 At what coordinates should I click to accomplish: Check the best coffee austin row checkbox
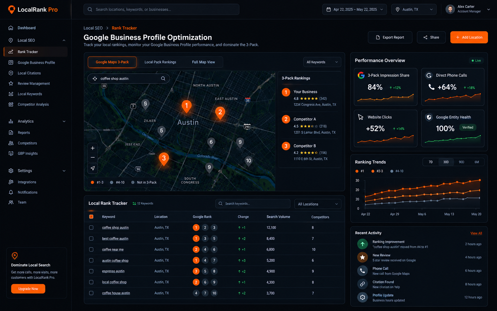pyautogui.click(x=91, y=239)
